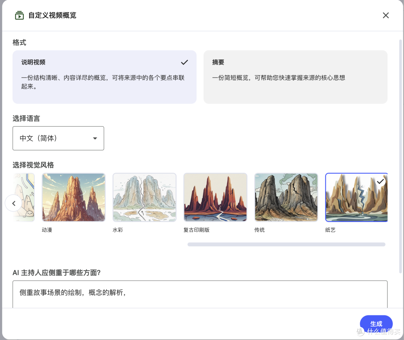
Task: Click the AI host focus text input field
Action: 200,293
